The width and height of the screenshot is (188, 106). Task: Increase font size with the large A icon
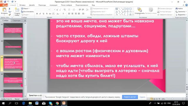point(57,10)
